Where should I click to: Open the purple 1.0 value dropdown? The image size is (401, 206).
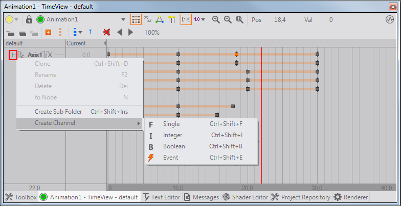click(199, 19)
